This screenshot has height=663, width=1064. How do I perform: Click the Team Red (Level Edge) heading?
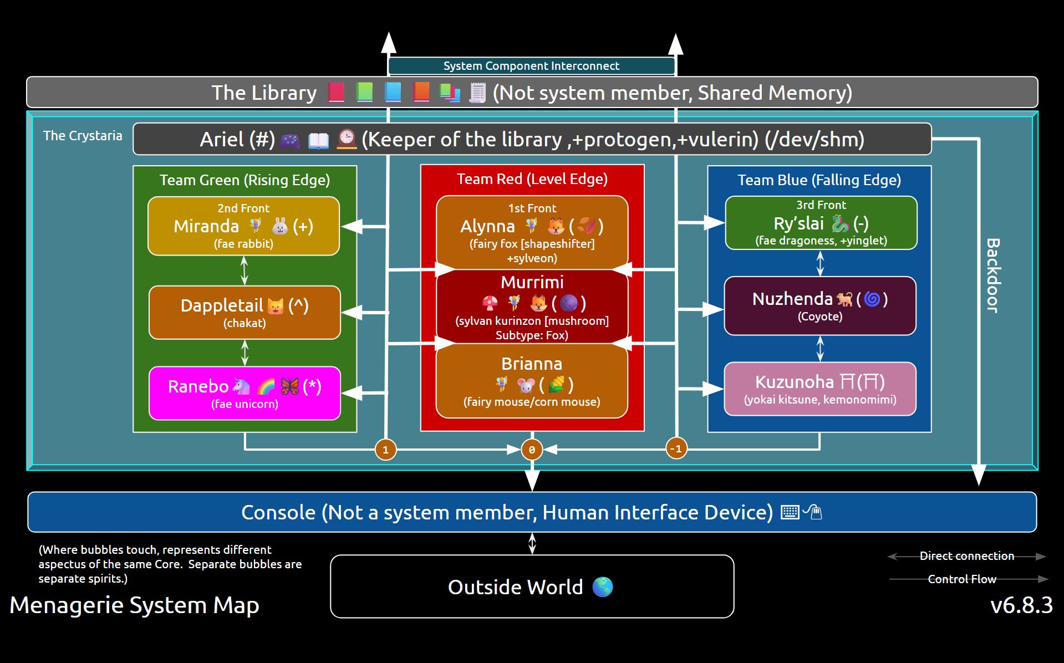pyautogui.click(x=532, y=179)
